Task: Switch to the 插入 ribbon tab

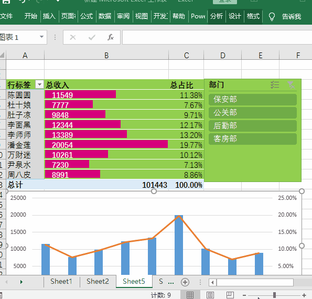Action: pyautogui.click(x=49, y=16)
